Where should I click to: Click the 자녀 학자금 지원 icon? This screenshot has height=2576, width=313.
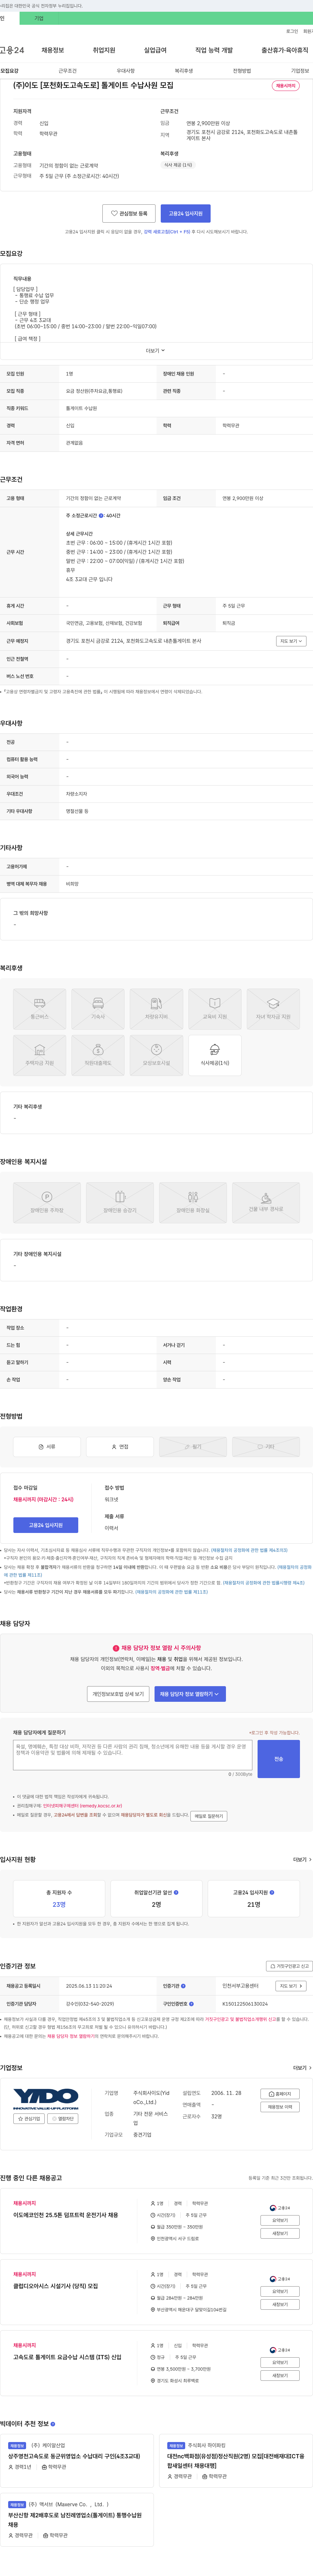click(273, 1009)
